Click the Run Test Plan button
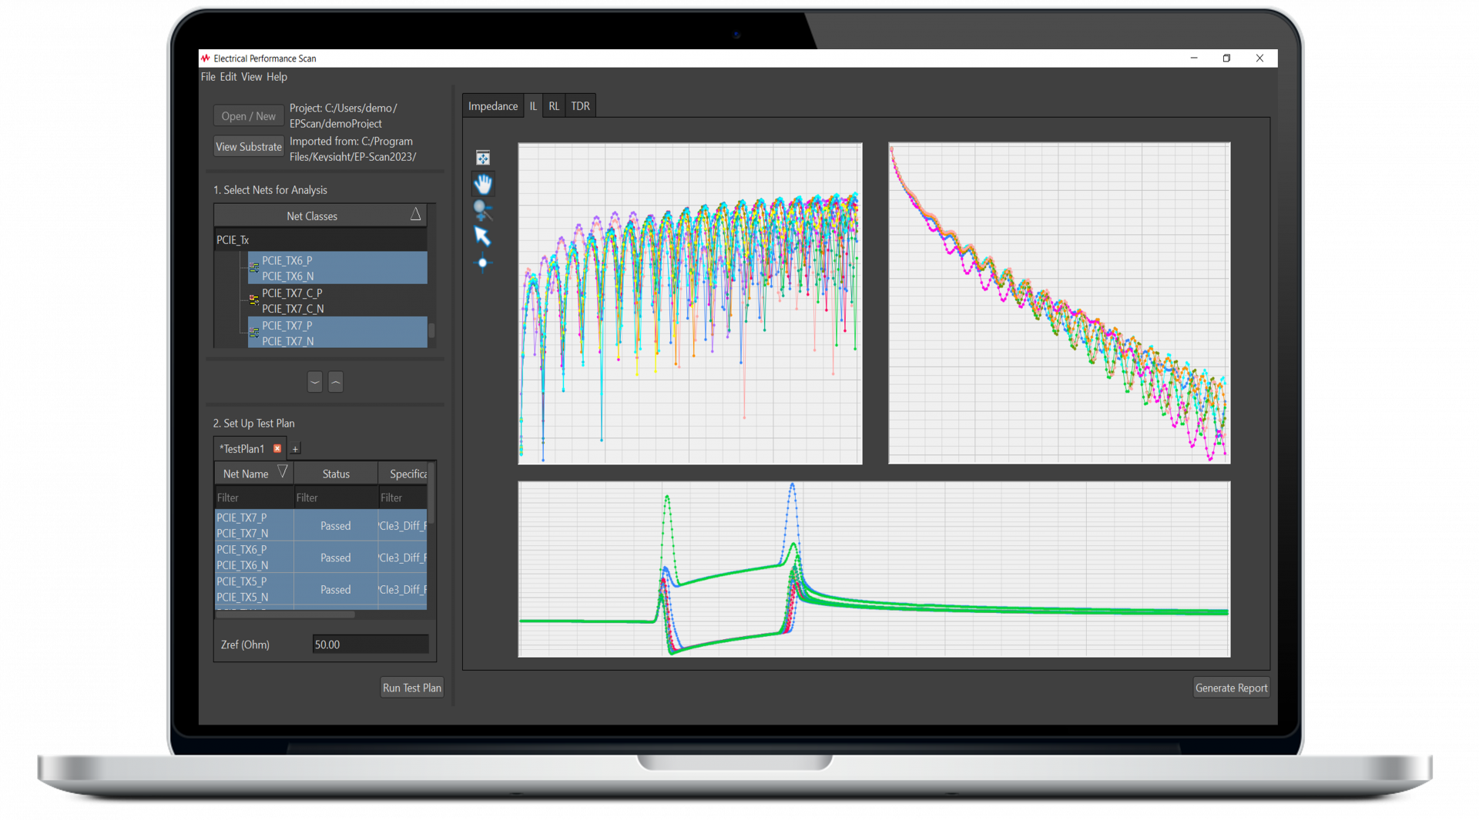 (x=411, y=688)
